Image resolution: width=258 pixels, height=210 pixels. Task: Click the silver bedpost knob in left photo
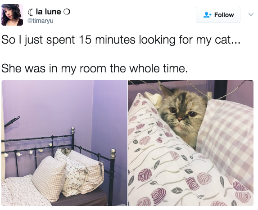click(x=113, y=153)
